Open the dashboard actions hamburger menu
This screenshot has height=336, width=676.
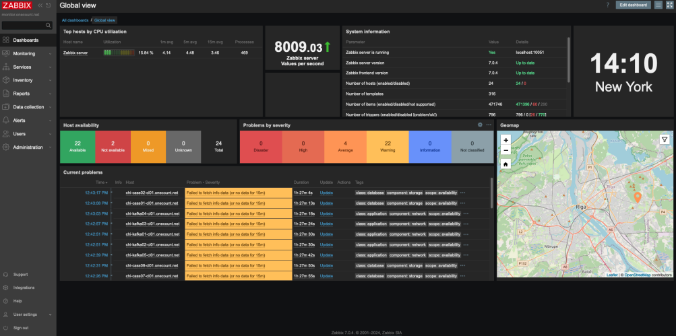[658, 5]
